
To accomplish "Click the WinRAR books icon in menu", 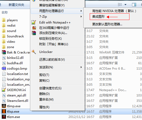I will tap(34, 33).
